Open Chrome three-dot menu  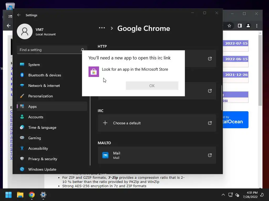257,26
